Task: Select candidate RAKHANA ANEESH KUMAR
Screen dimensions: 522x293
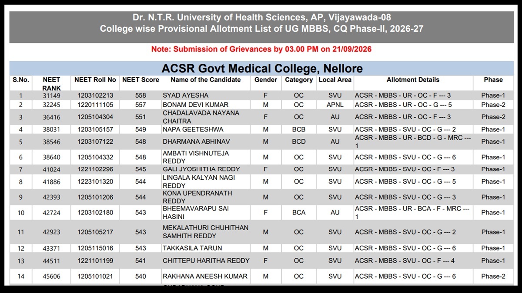Action: point(205,277)
